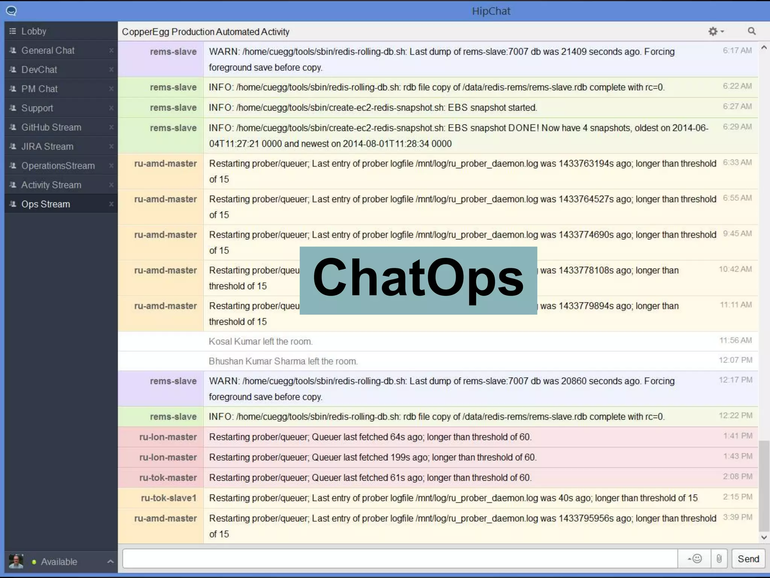Screen dimensions: 770x578
Task: Close the Ops Stream room tab
Action: (111, 204)
